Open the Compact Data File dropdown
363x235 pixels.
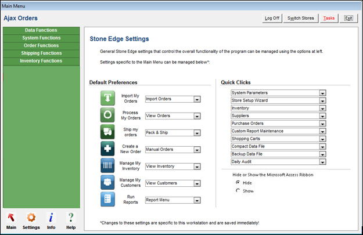[322, 146]
